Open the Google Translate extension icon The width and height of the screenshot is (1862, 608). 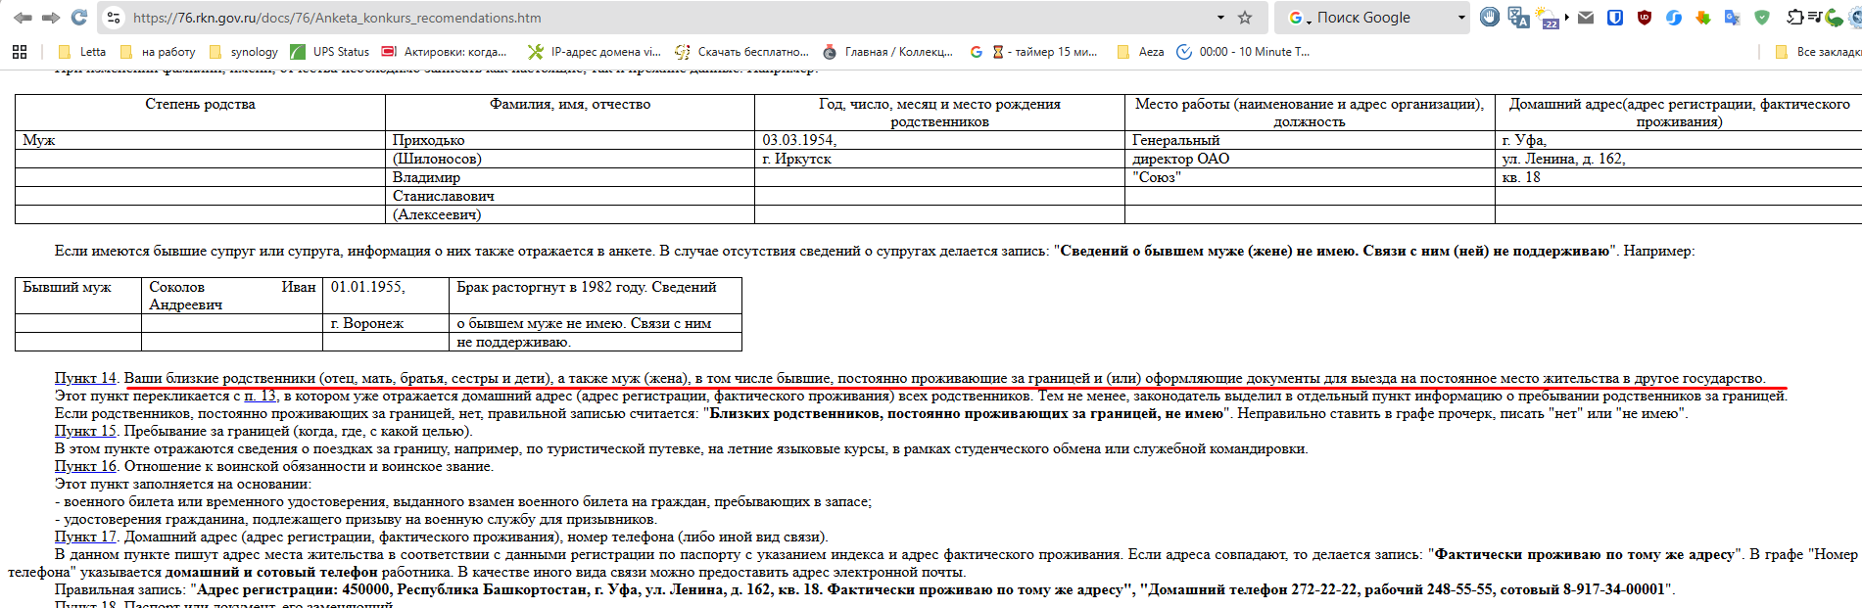[x=1733, y=18]
